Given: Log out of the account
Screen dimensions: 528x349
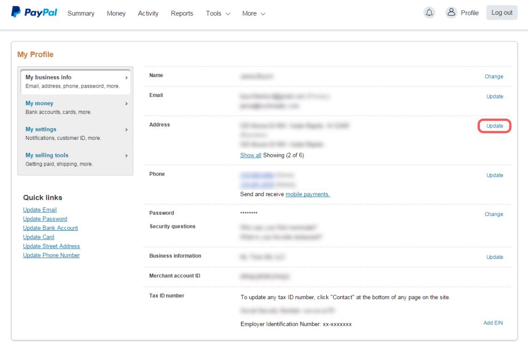Looking at the screenshot, I should click(x=502, y=13).
